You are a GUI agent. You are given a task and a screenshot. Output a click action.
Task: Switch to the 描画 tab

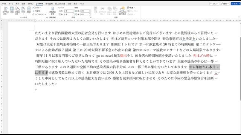pos(23,4)
